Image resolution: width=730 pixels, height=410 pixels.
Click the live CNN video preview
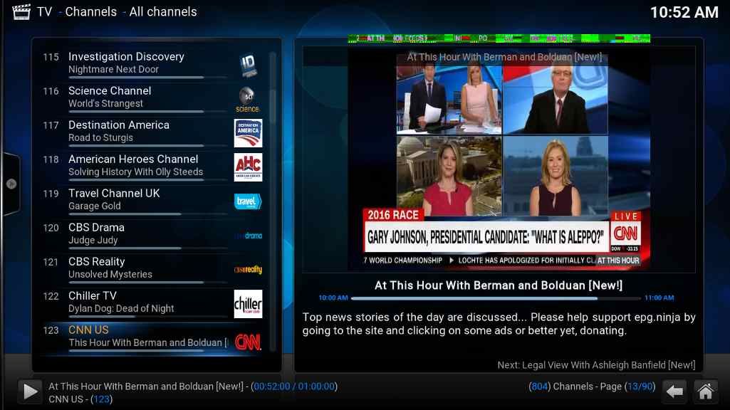[x=499, y=157]
